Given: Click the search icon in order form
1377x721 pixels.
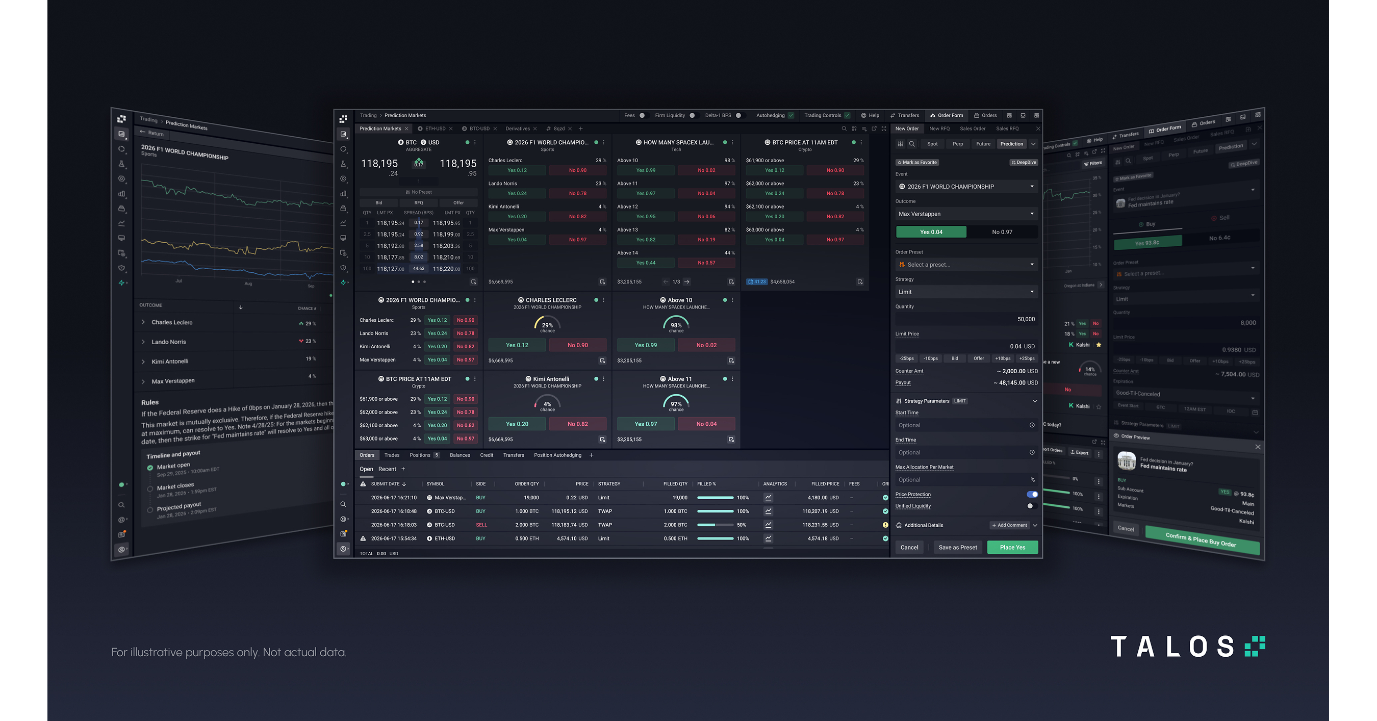Looking at the screenshot, I should point(912,144).
